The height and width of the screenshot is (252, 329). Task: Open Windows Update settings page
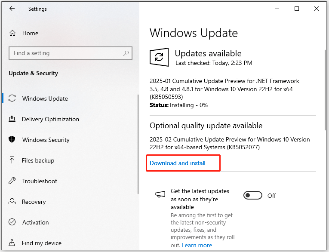(x=45, y=98)
